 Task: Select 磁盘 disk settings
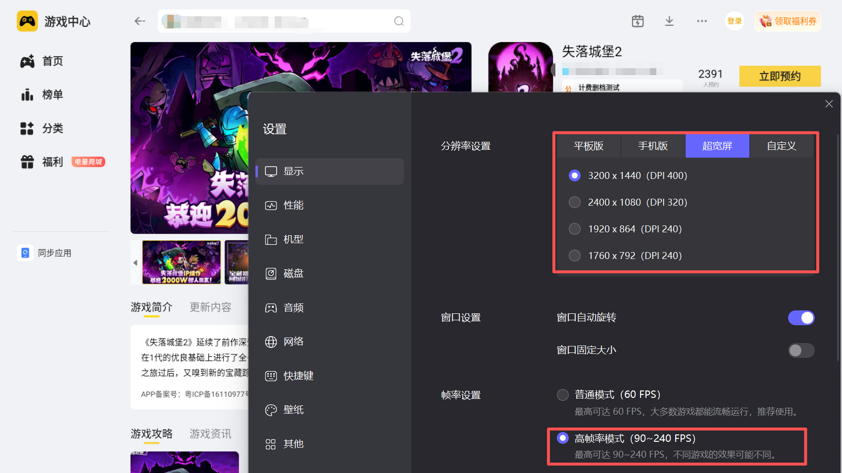coord(330,274)
